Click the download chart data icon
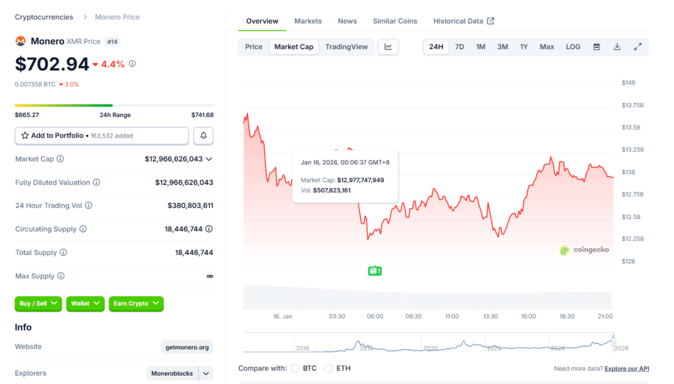This screenshot has height=384, width=674. (x=617, y=47)
